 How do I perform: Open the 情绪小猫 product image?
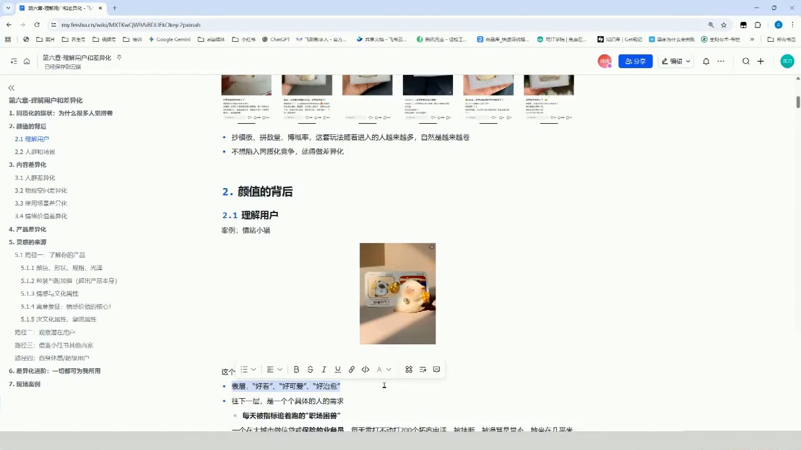click(x=397, y=294)
